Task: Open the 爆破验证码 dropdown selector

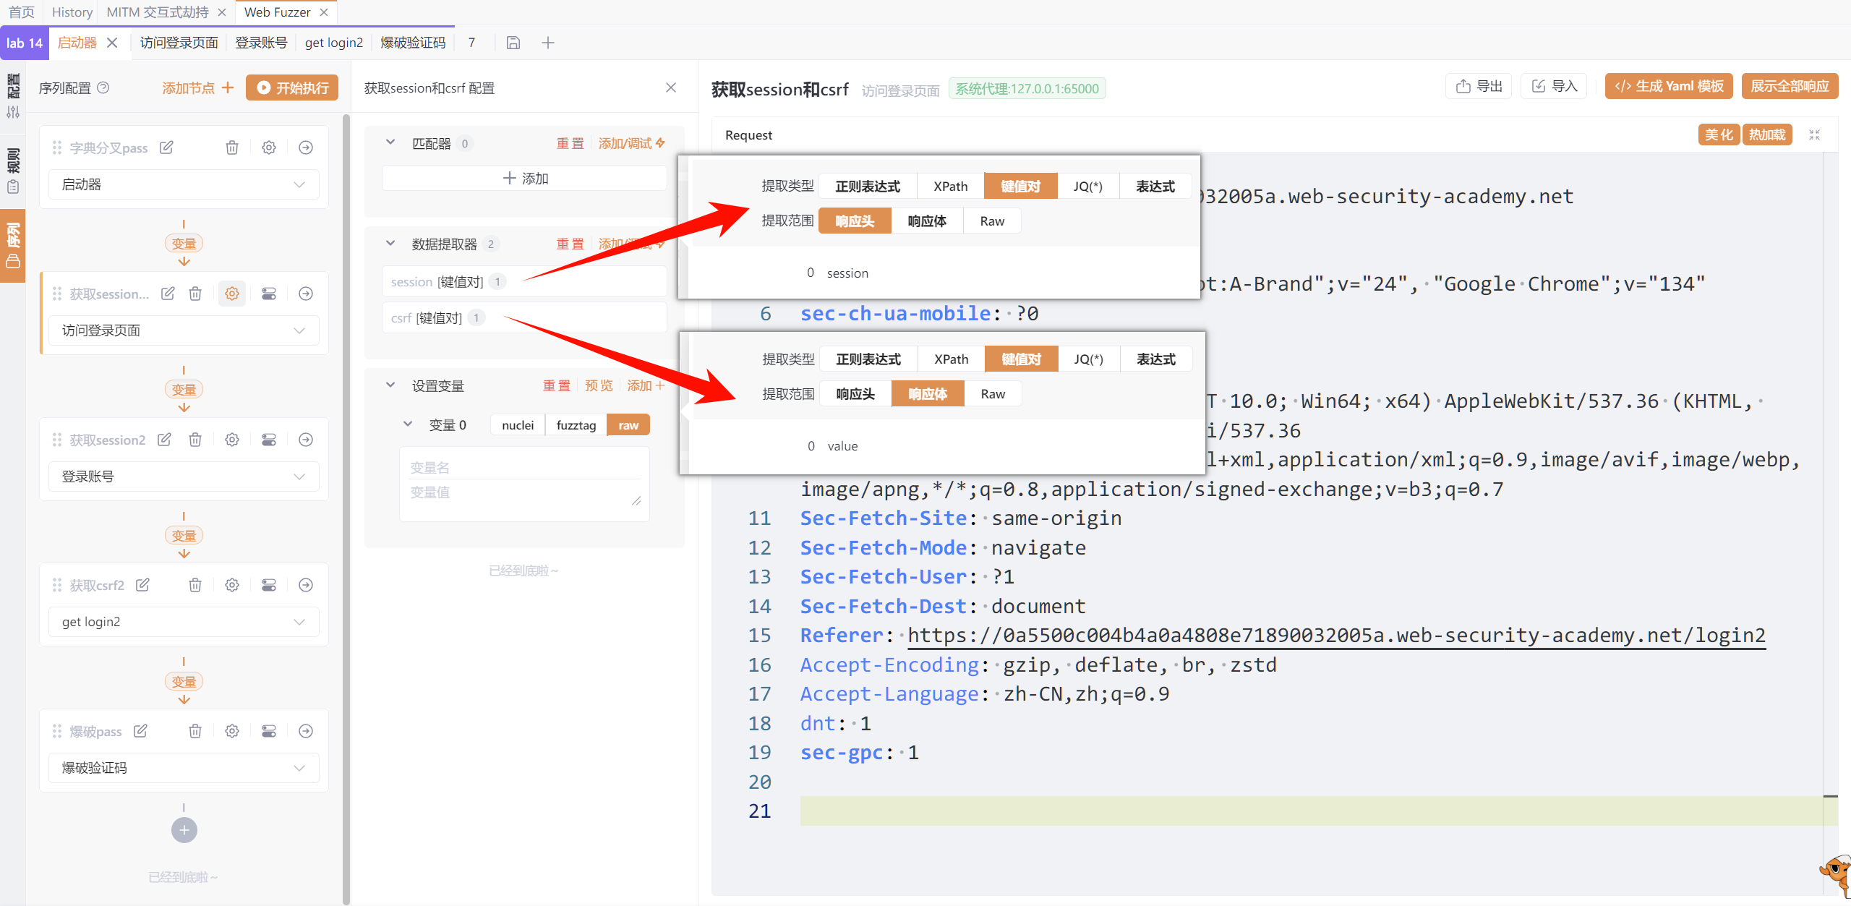Action: pyautogui.click(x=184, y=768)
